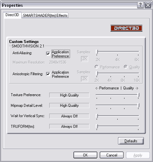Click the Apply button
Image resolution: width=153 pixels, height=162 pixels.
(x=138, y=155)
